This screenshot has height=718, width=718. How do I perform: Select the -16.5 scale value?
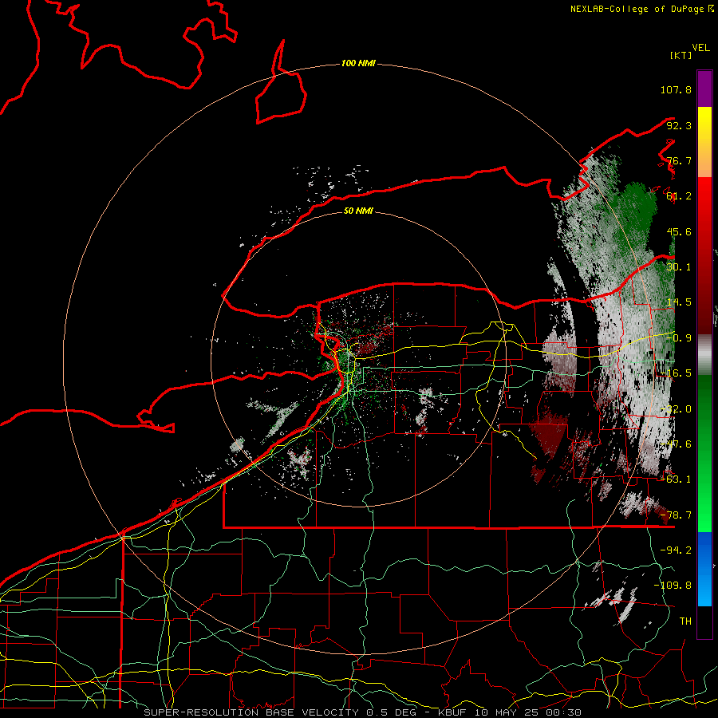[676, 373]
